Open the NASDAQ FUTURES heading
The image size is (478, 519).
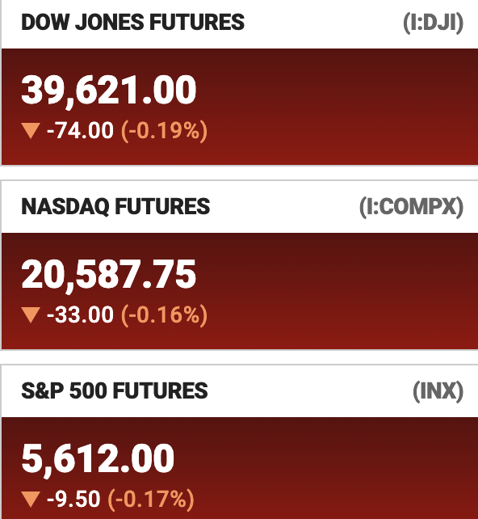click(x=115, y=206)
